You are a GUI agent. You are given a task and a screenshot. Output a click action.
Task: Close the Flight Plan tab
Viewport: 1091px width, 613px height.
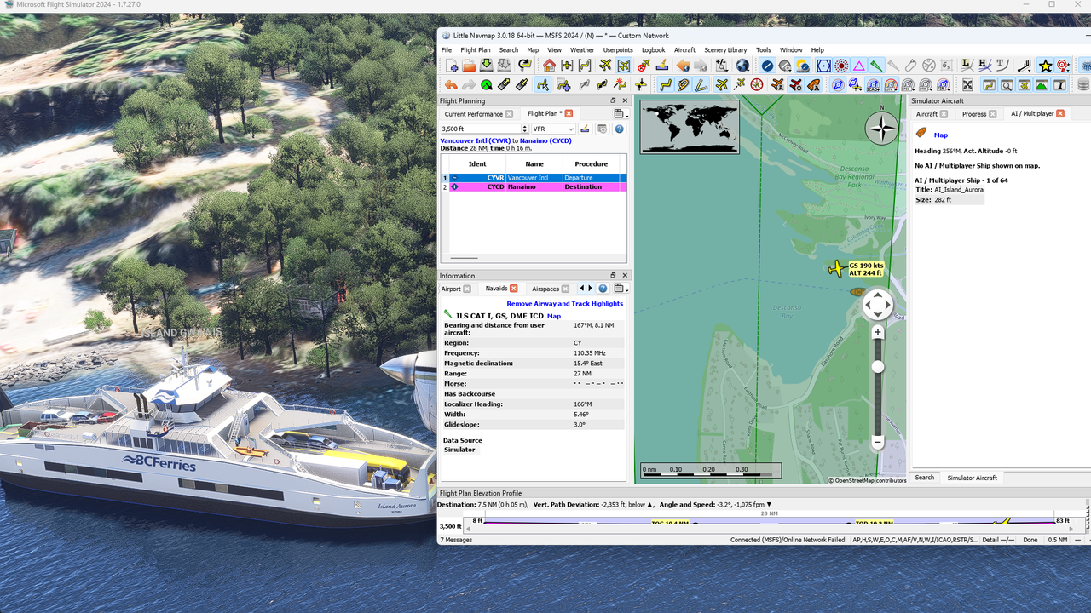(x=569, y=113)
